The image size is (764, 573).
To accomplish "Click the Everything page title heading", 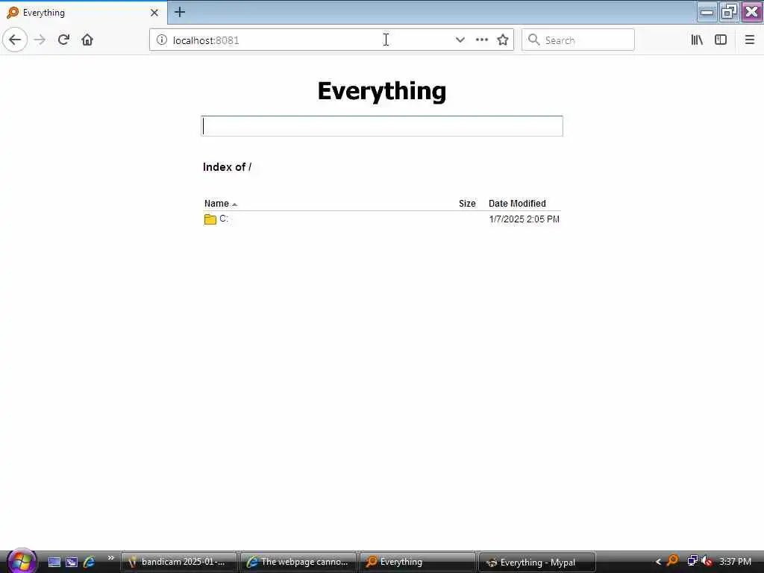I will coord(382,91).
